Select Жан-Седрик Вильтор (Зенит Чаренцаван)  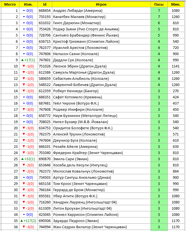coord(101,227)
